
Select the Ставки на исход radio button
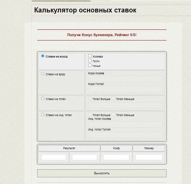(x=43, y=56)
